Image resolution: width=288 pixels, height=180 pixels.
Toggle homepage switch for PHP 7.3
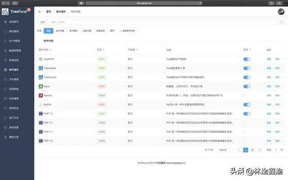[247, 114]
